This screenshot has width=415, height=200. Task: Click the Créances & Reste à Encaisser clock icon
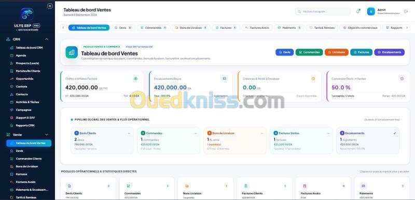tap(313, 78)
